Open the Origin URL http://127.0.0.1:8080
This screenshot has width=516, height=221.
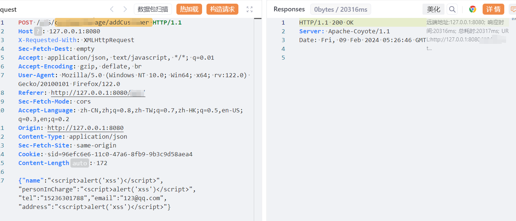pos(85,128)
